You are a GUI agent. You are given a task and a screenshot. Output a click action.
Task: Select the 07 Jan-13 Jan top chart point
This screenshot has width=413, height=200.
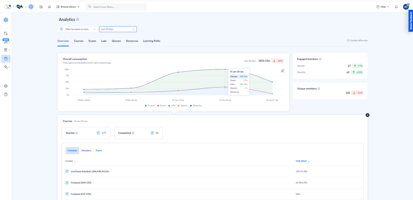tap(178, 72)
